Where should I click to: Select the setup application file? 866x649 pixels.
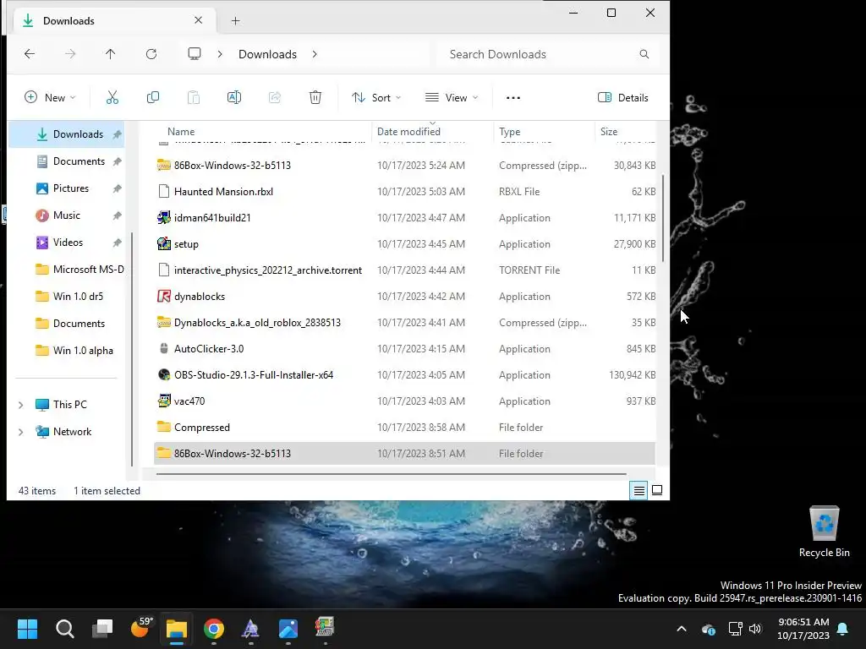(405, 244)
